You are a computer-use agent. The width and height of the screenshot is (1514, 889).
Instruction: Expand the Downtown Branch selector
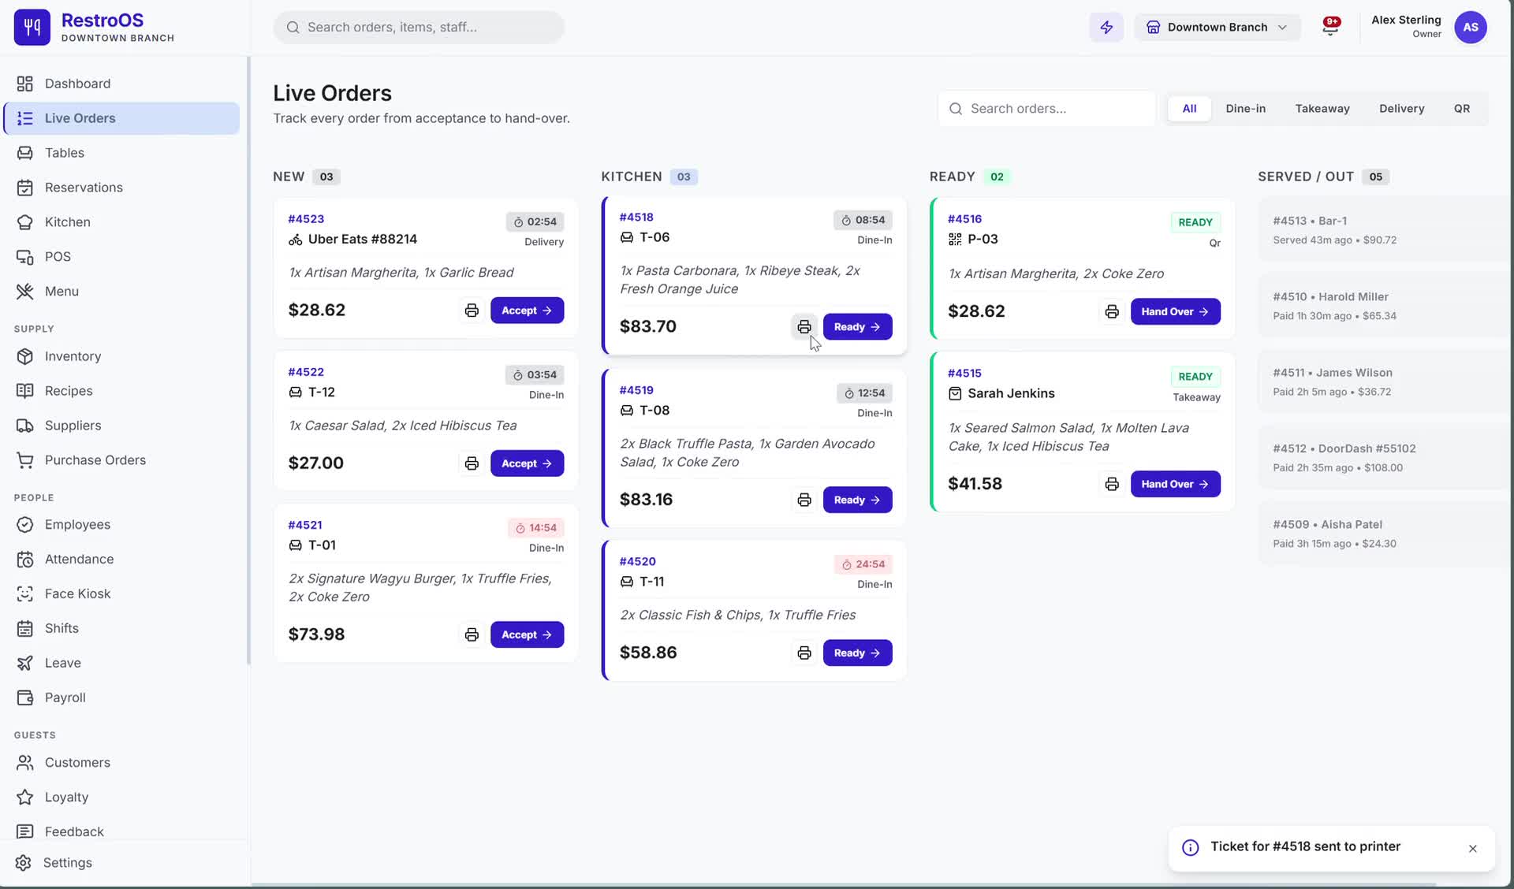click(1218, 27)
